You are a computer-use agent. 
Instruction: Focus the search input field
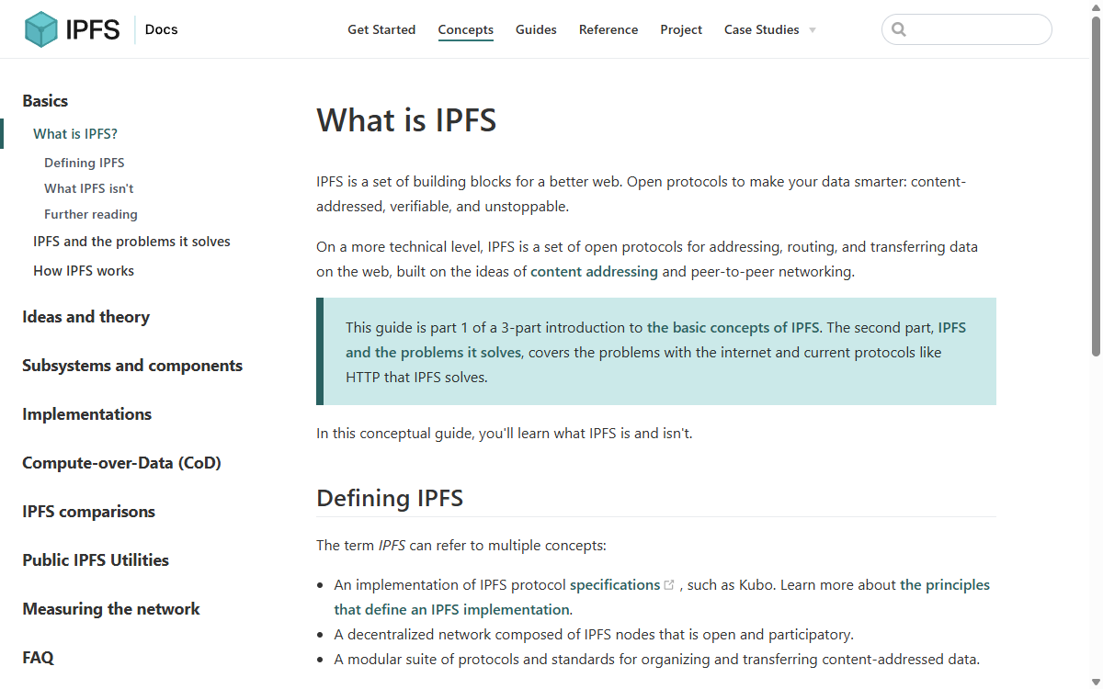pyautogui.click(x=967, y=29)
